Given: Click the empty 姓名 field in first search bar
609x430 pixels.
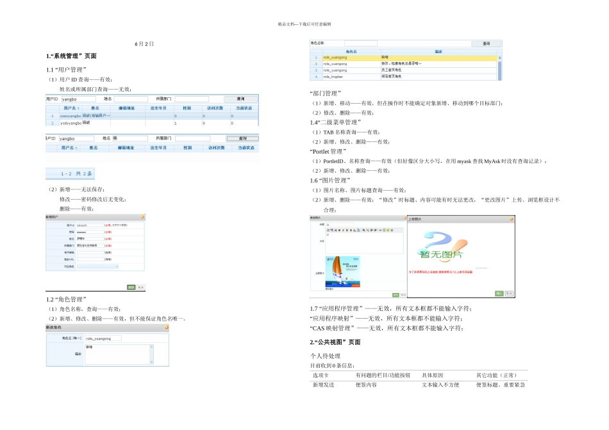Looking at the screenshot, I should pyautogui.click(x=131, y=99).
